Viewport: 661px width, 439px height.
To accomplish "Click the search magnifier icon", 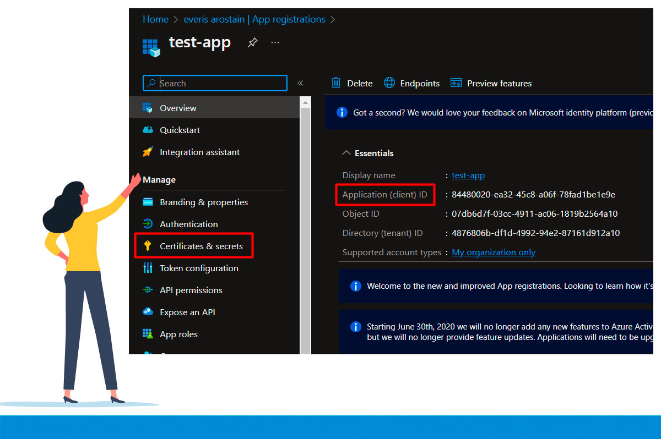I will [x=151, y=83].
